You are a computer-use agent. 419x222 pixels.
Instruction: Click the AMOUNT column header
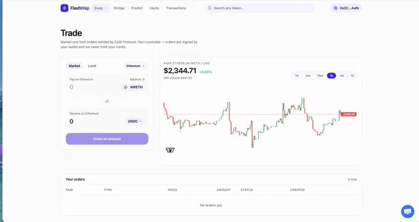[224, 190]
